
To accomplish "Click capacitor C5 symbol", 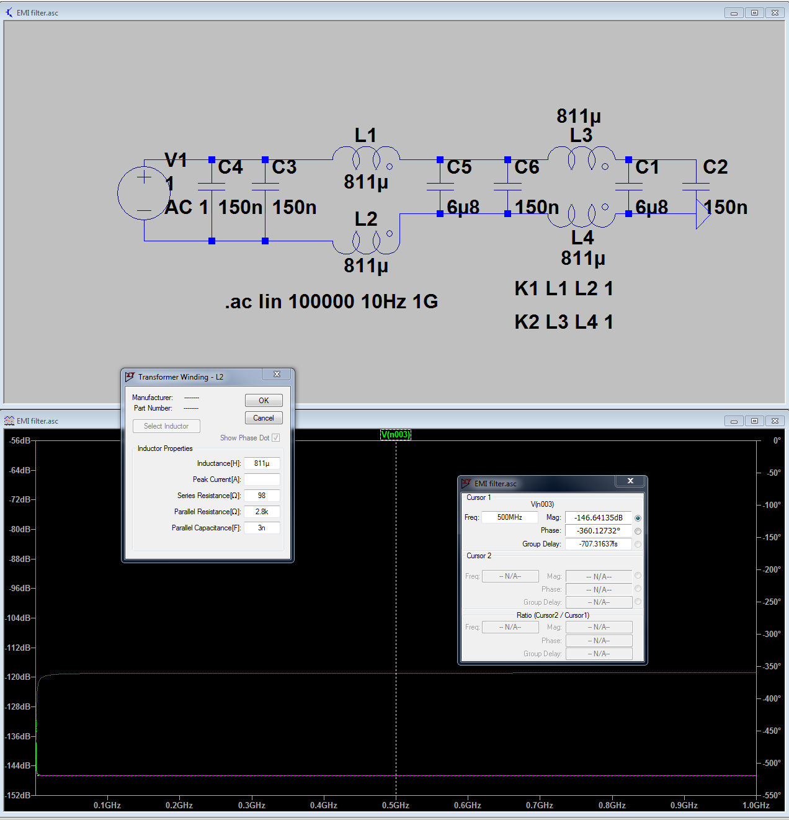I will tap(440, 186).
